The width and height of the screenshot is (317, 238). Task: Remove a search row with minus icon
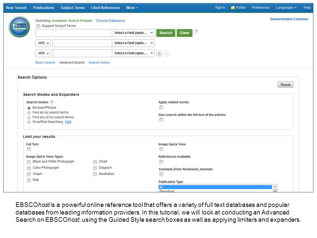pyautogui.click(x=167, y=54)
